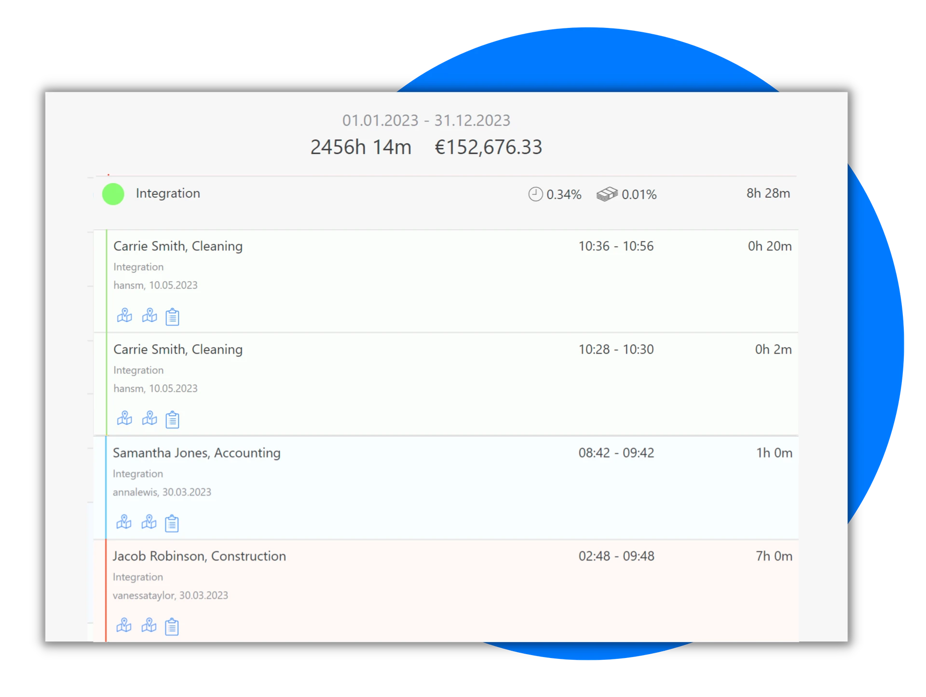Click the username link hansm on the first entry

pos(128,285)
